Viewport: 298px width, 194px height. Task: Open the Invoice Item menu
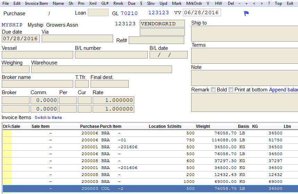[x=36, y=3]
